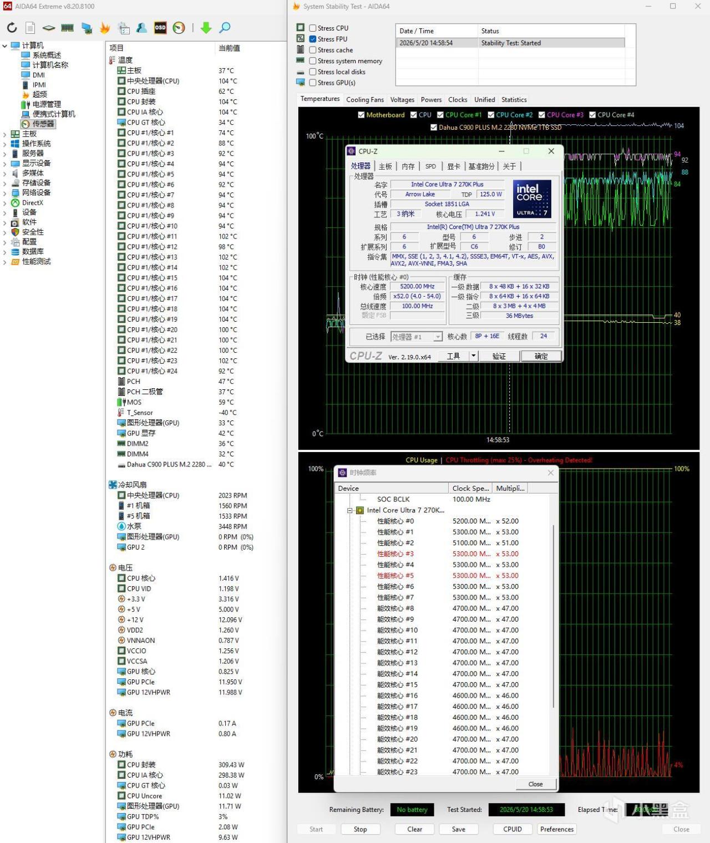Click the 电压 voltage section icon

pos(113,568)
